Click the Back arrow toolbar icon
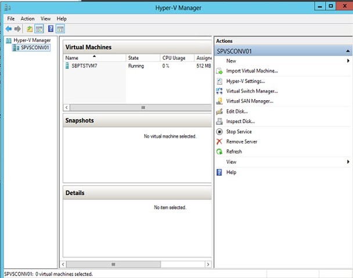This screenshot has width=353, height=278. pyautogui.click(x=9, y=29)
